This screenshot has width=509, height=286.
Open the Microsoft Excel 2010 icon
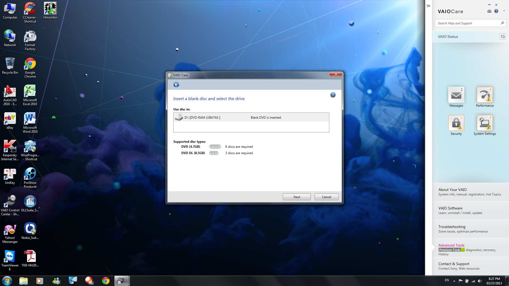(x=30, y=95)
